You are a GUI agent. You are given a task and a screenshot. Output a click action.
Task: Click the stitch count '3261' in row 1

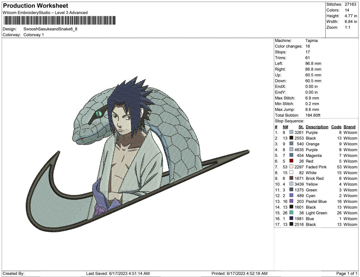pyautogui.click(x=299, y=132)
